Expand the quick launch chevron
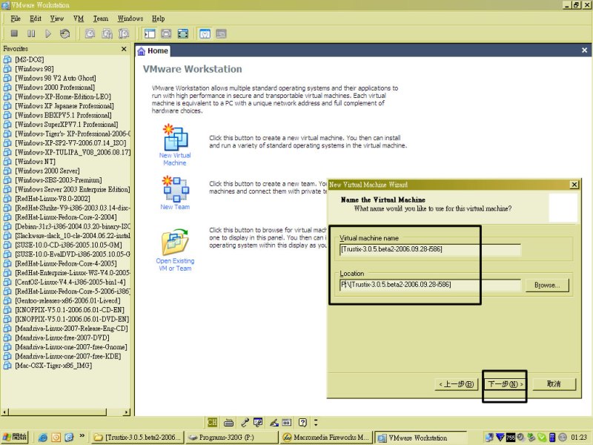The width and height of the screenshot is (593, 445). pyautogui.click(x=82, y=436)
